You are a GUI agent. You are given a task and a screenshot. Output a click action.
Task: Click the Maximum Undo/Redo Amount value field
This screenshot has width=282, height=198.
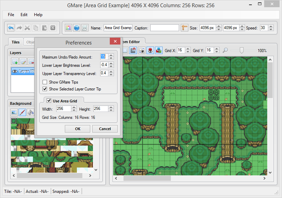(104, 57)
